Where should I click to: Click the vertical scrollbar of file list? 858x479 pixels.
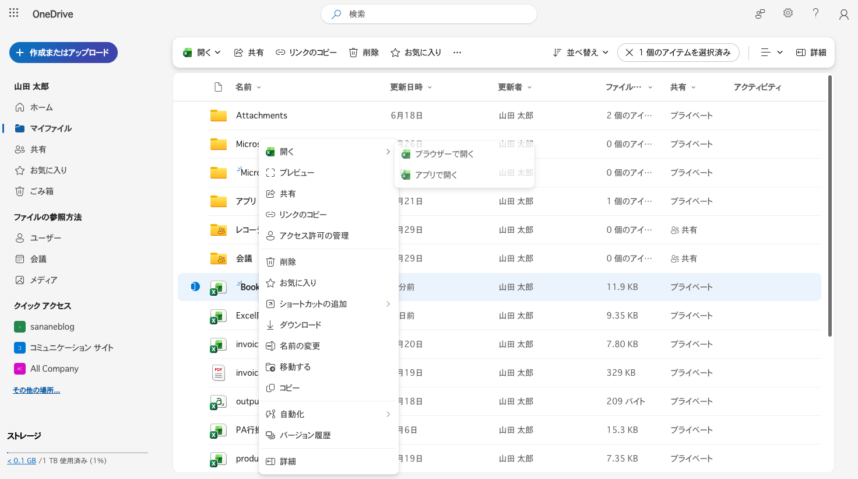830,206
